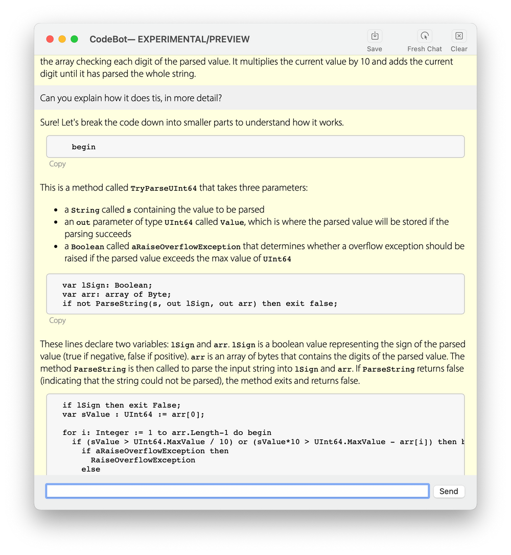
Task: Click the green zoom traffic-light button
Action: pos(74,39)
